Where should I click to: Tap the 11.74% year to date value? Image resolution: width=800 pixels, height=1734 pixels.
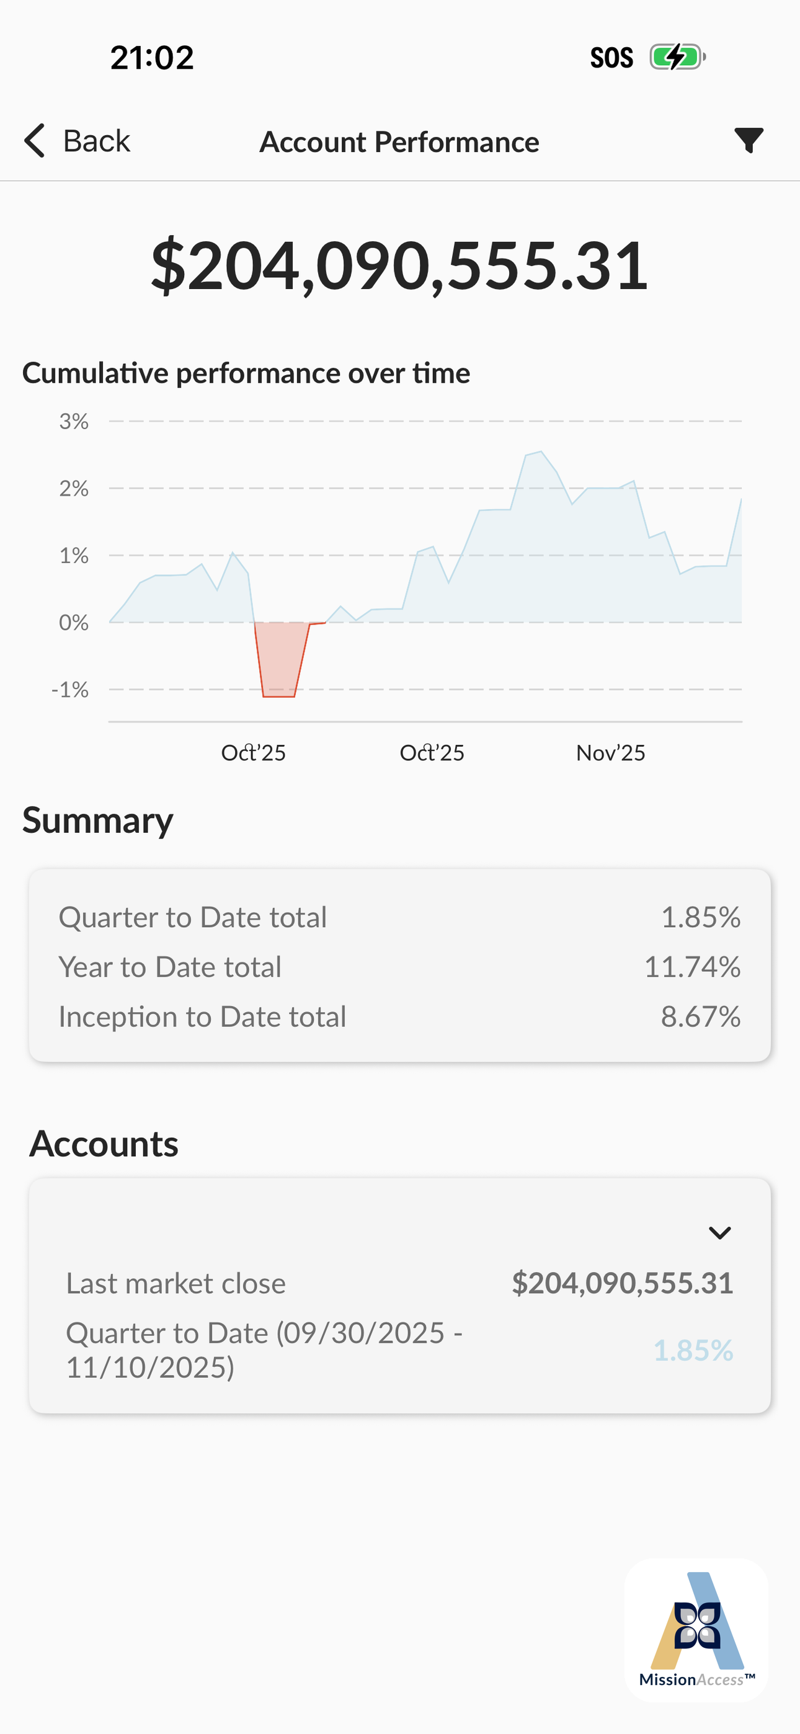pos(692,967)
